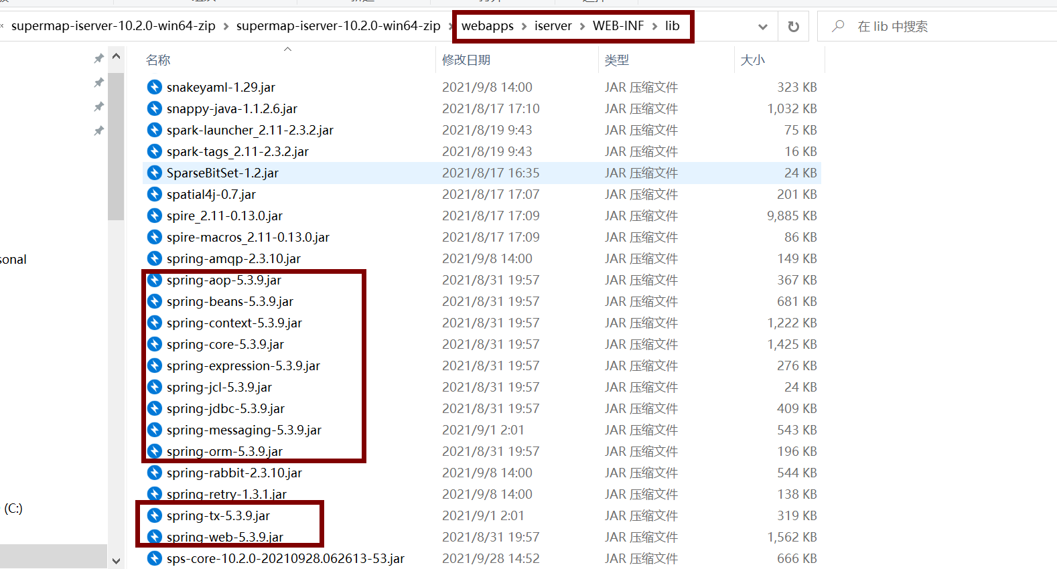The height and width of the screenshot is (569, 1057).
Task: Click JAR 压缩文件 type in spring-jdbc row
Action: point(641,408)
